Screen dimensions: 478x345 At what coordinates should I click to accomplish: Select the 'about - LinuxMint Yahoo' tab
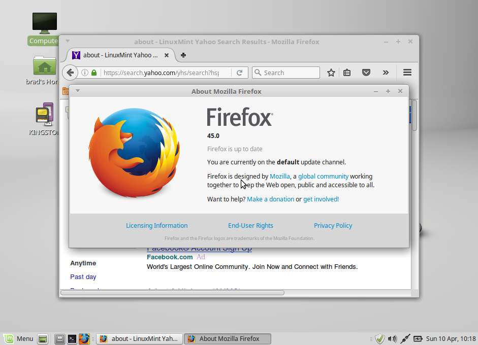coord(121,55)
